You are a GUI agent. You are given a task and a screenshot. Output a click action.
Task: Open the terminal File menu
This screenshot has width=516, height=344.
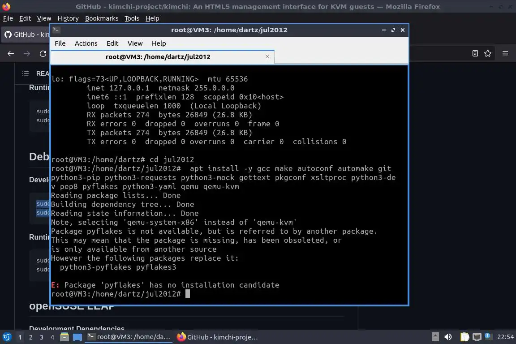60,43
